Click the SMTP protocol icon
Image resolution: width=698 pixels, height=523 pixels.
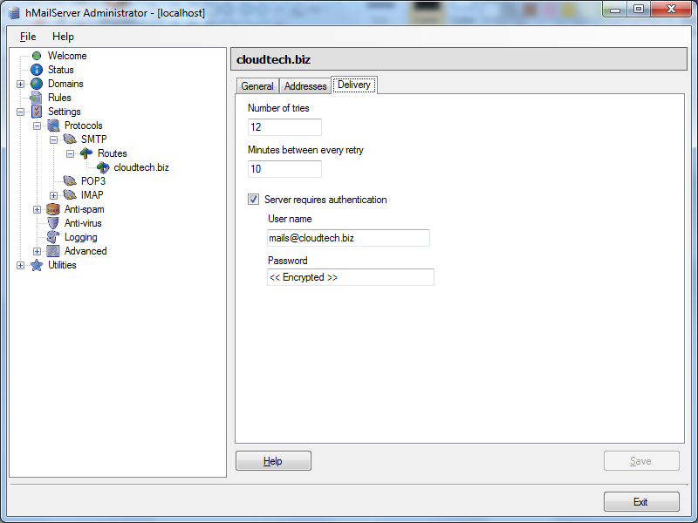[x=70, y=139]
